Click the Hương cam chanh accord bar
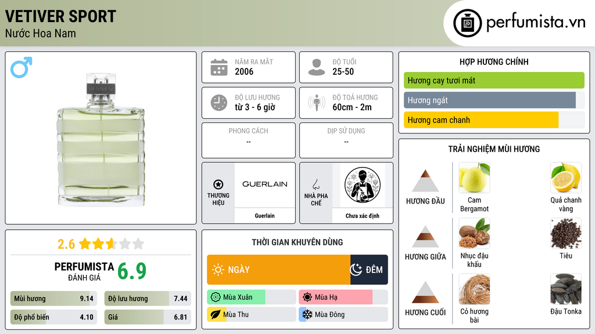595x334 pixels. coord(494,119)
